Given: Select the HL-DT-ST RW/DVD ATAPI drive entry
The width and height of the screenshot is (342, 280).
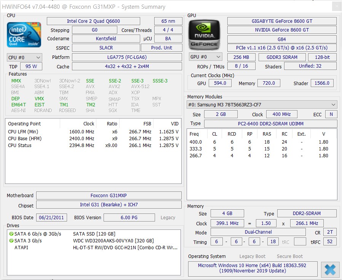Looking at the screenshot, I should coord(94,248).
